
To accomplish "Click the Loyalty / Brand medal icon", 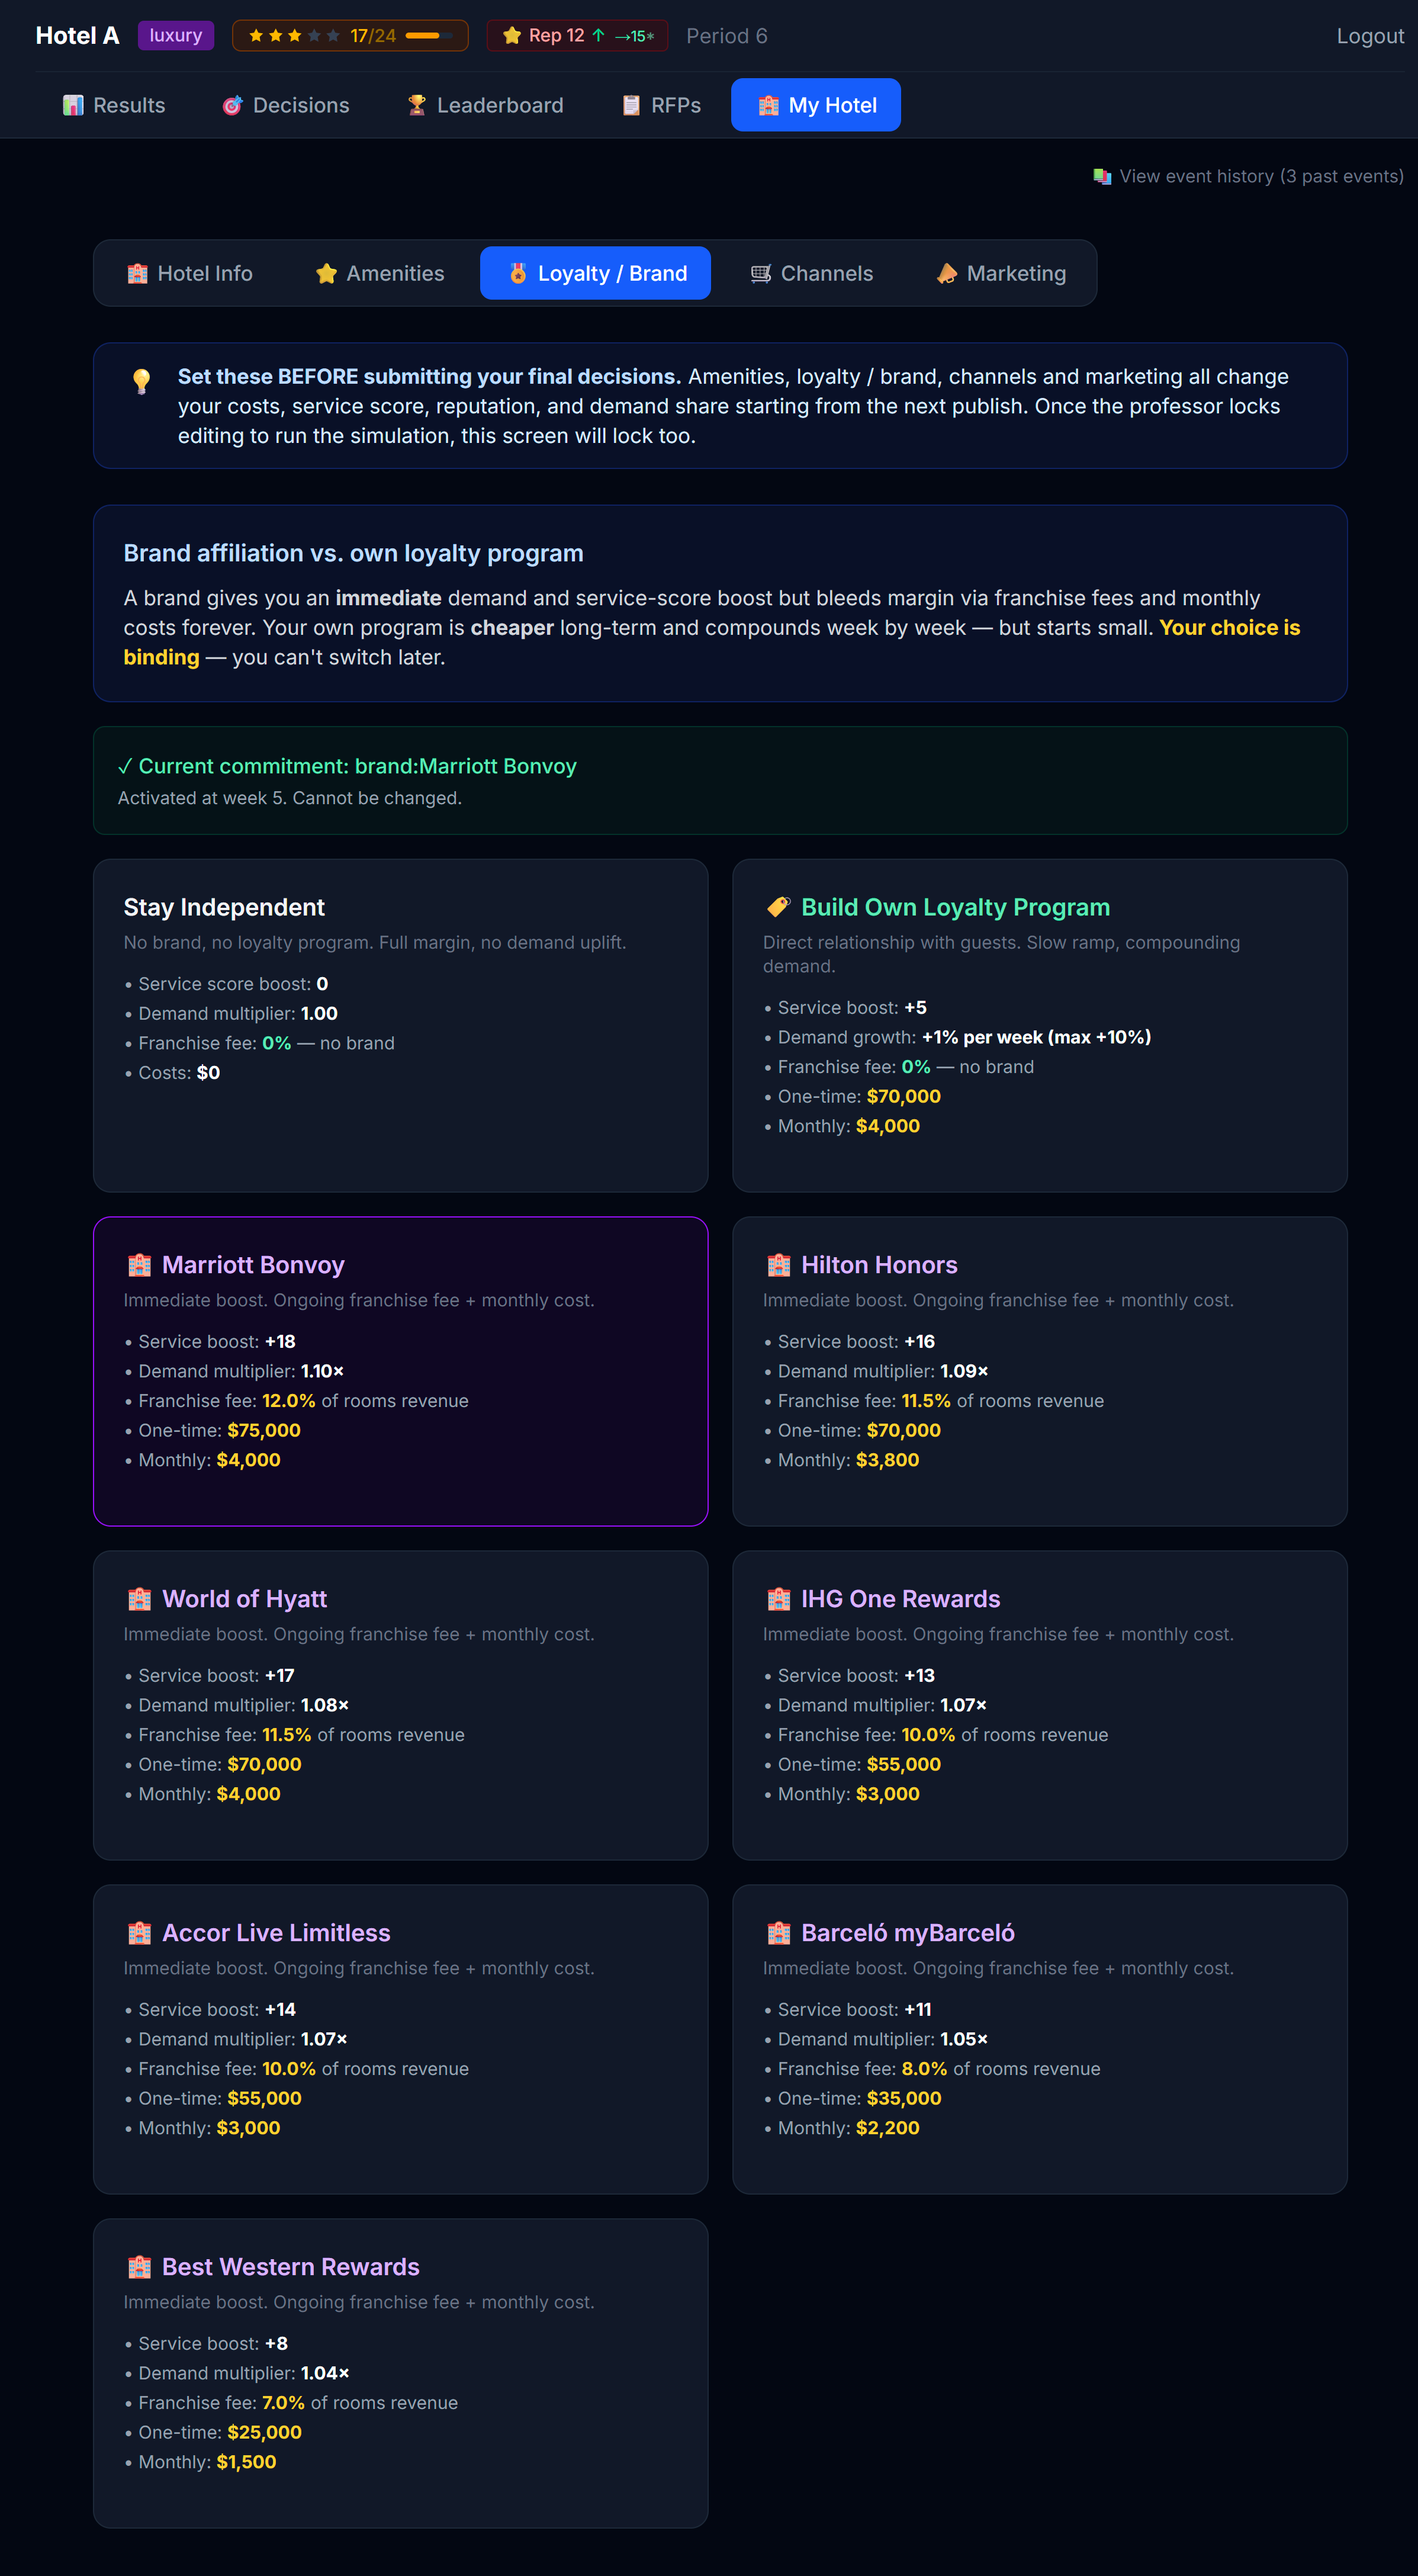I will pyautogui.click(x=518, y=273).
